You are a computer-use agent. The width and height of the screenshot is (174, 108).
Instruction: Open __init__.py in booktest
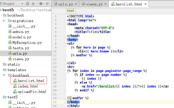coord(24,26)
